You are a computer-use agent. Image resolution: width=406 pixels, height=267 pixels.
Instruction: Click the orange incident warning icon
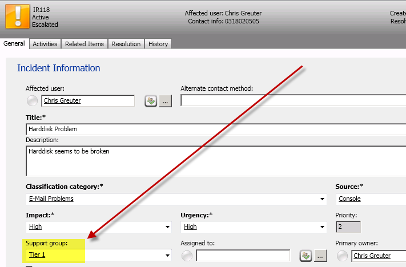pyautogui.click(x=17, y=15)
